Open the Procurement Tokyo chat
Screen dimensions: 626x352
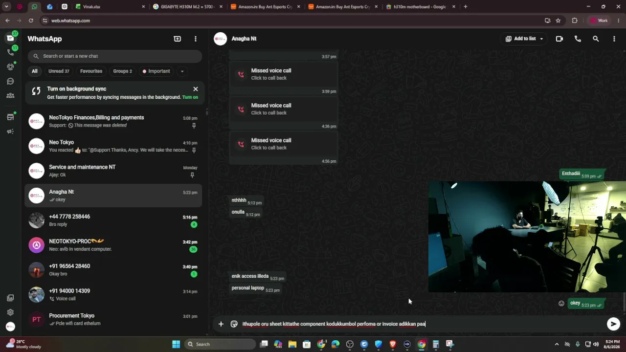(x=113, y=319)
